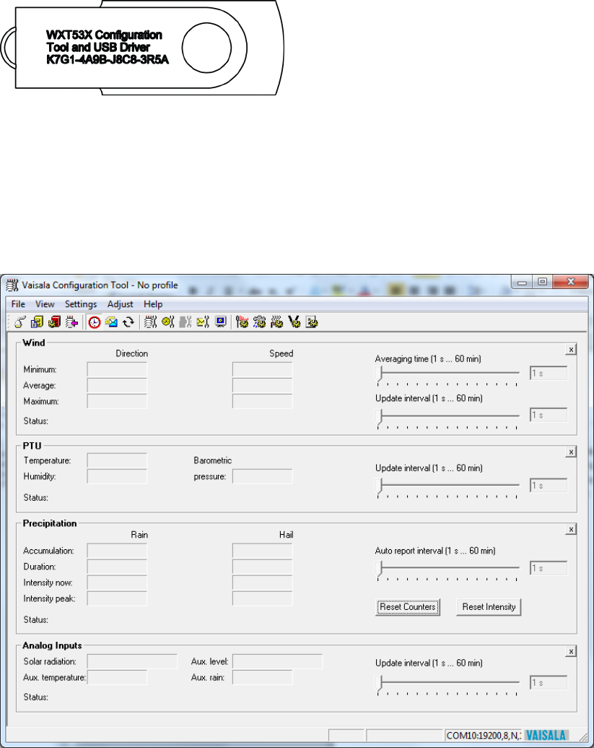Click the Wind Minimum Direction field
Viewport: 594px width, 748px height.
(117, 370)
